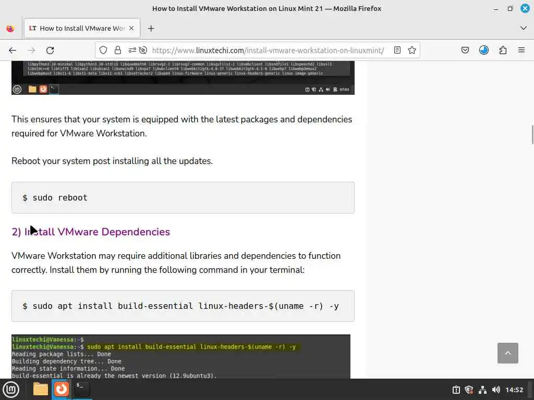Open the tracking protection shield icon
Screen dimensions: 534x400
[103, 51]
